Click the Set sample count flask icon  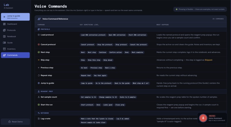[x=39, y=97]
